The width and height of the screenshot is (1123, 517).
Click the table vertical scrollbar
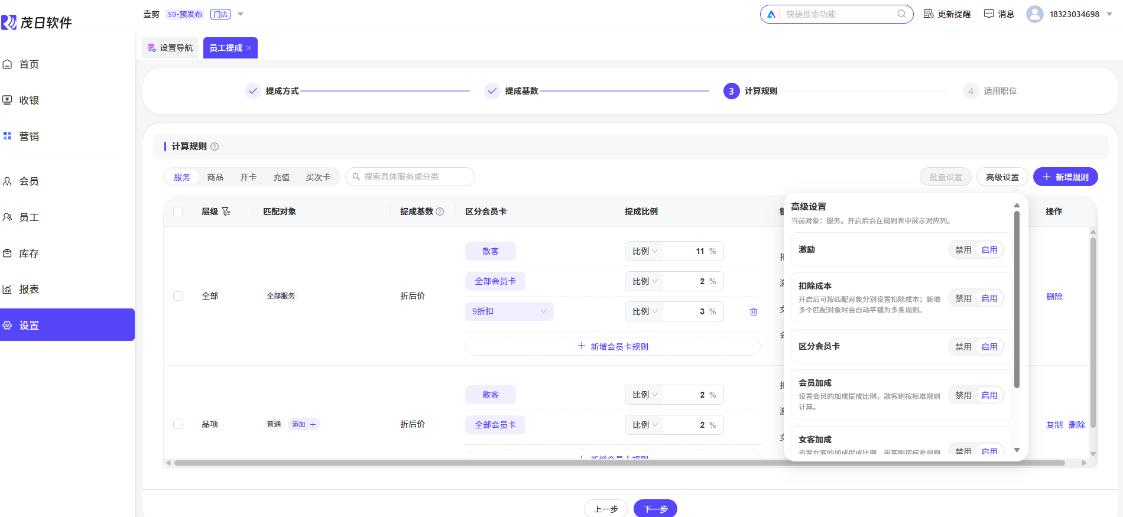[x=1093, y=332]
